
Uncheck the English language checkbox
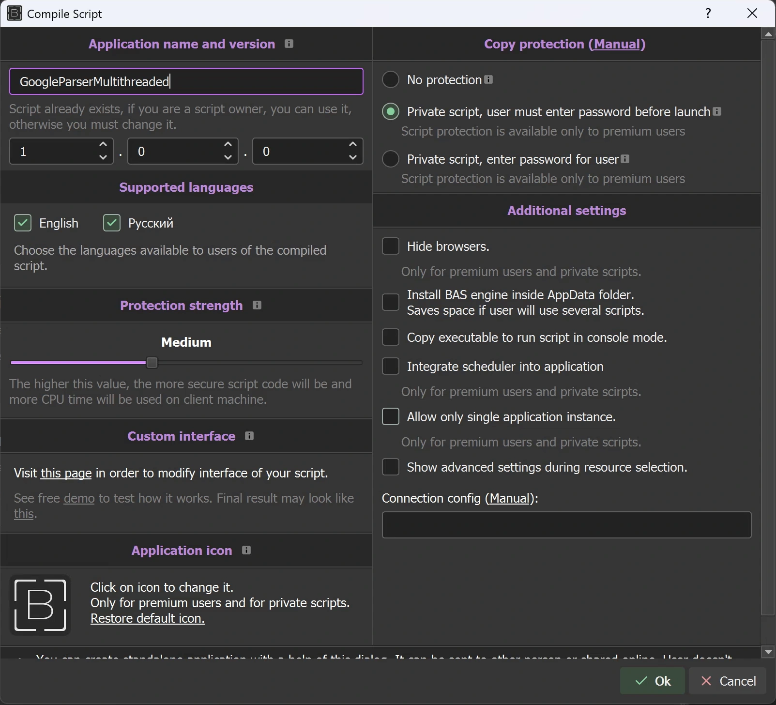(23, 223)
